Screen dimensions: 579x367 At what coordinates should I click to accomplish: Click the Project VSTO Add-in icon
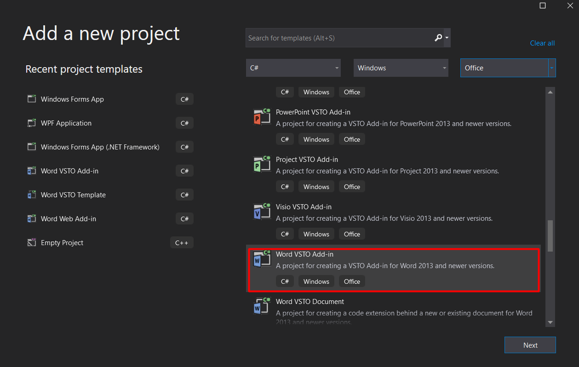coord(262,165)
